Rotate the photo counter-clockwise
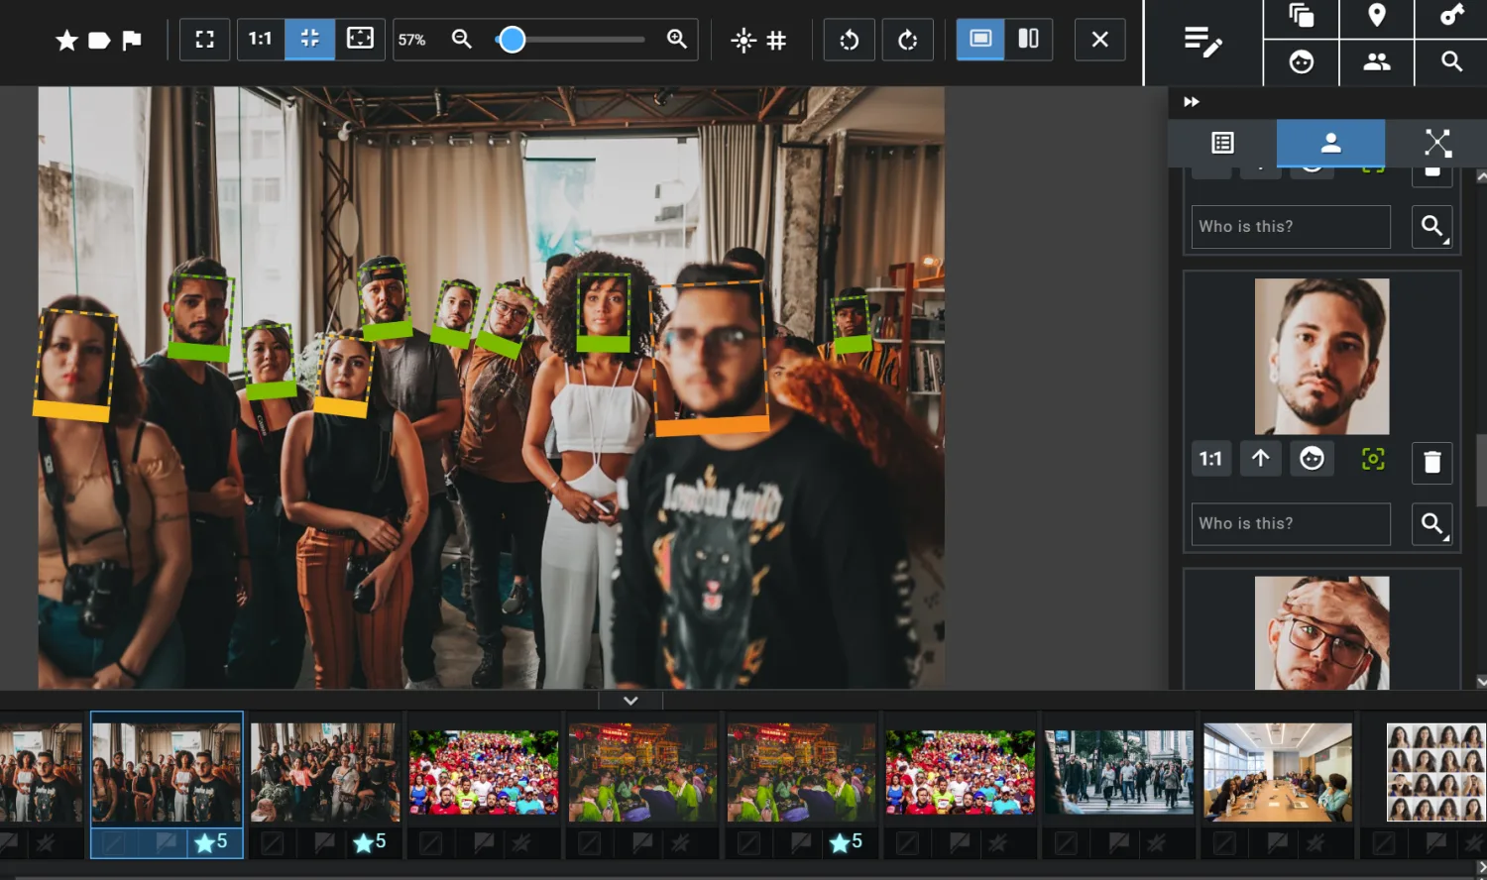Image resolution: width=1487 pixels, height=880 pixels. 850,40
